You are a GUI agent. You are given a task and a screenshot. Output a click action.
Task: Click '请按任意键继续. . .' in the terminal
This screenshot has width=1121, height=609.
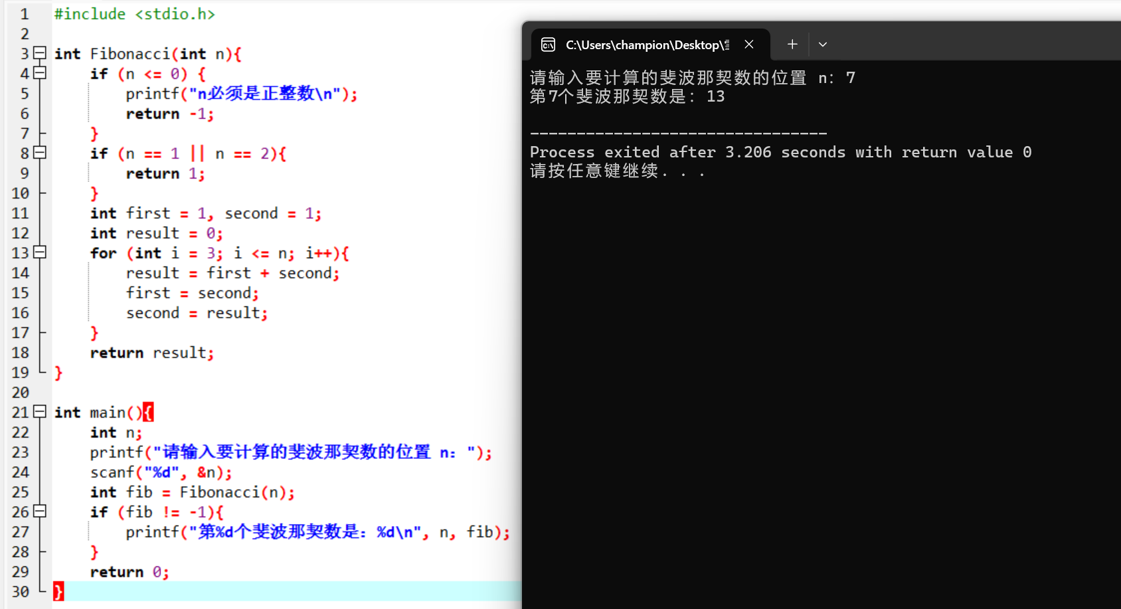pos(617,171)
